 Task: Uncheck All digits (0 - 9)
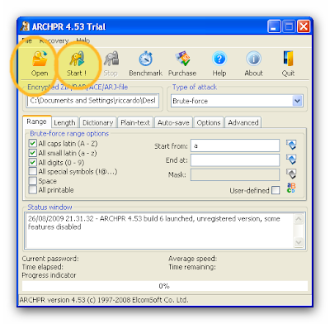[33, 162]
